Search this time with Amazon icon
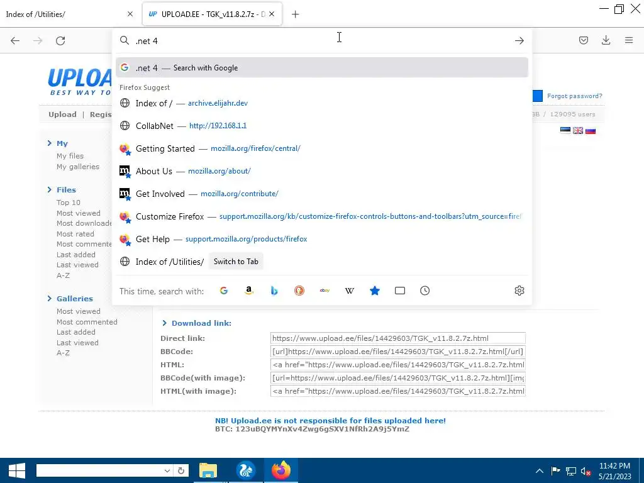 point(249,291)
